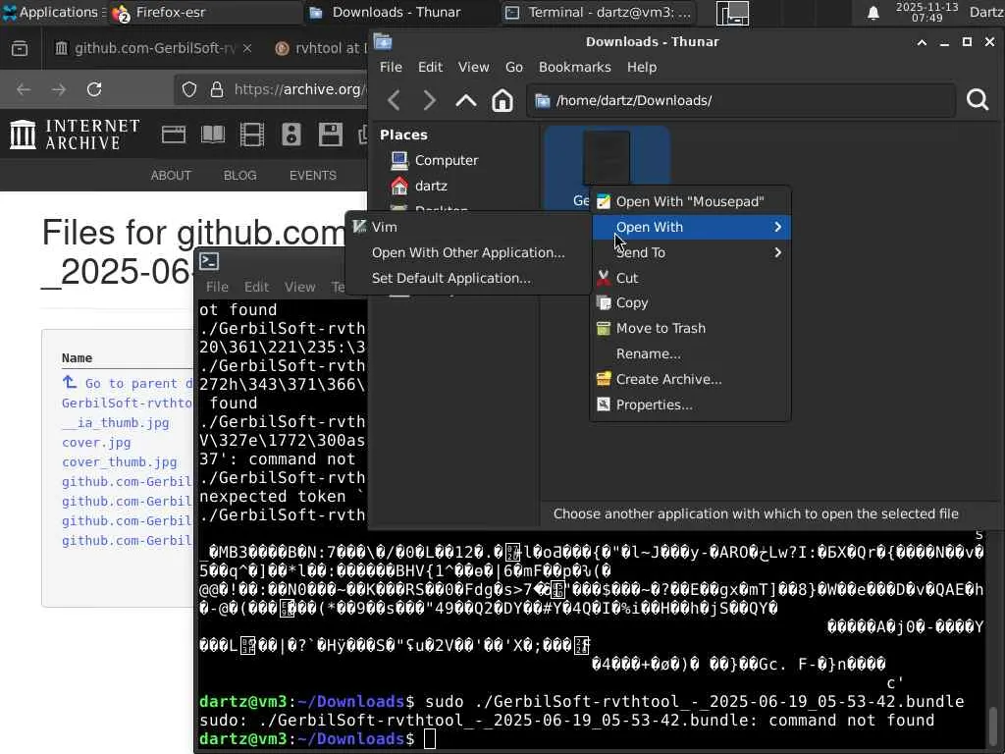Open EVENTS link on Internet Archive
This screenshot has height=754, width=1005.
pos(312,175)
